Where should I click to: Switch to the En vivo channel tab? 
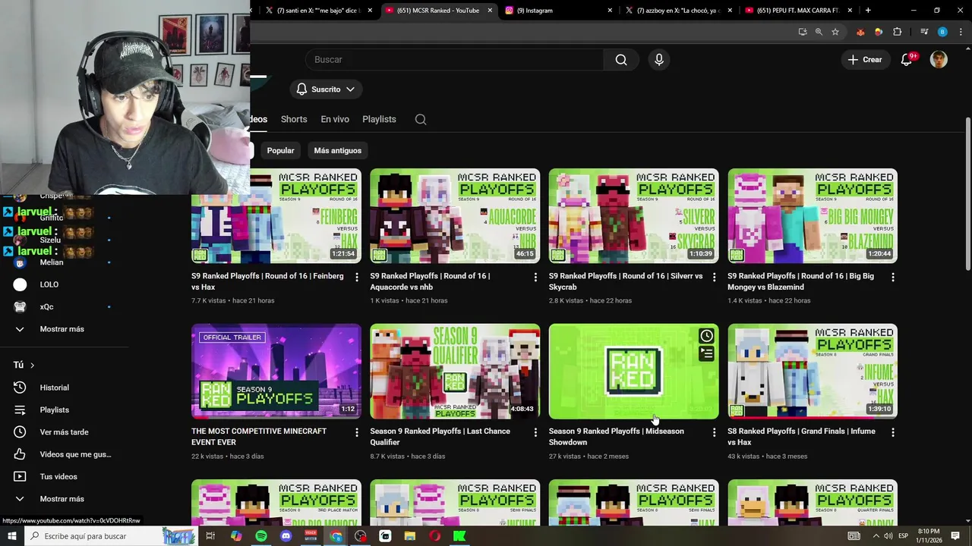tap(335, 120)
